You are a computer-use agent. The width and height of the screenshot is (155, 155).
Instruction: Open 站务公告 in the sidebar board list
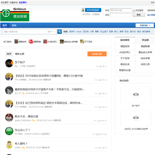pos(145,64)
